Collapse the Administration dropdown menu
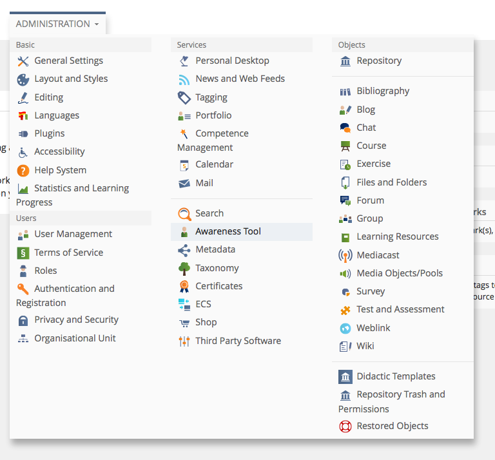This screenshot has width=495, height=460. click(x=57, y=24)
